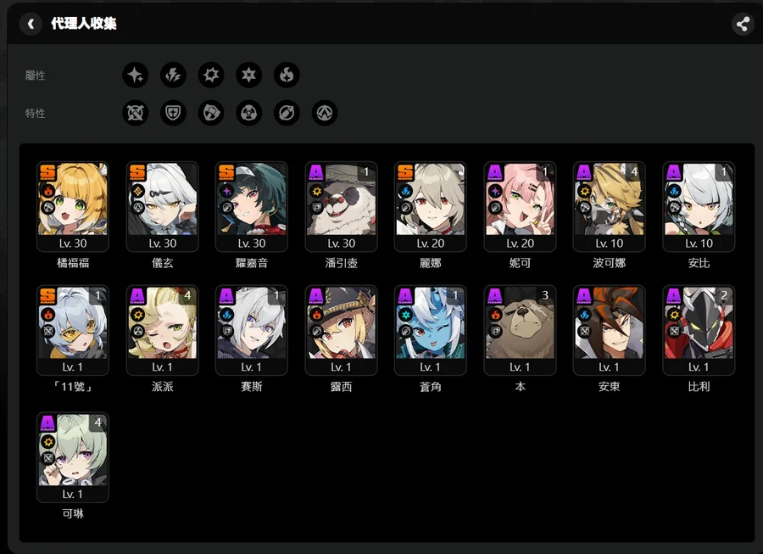Open agent card 比利
The height and width of the screenshot is (554, 763).
[699, 331]
